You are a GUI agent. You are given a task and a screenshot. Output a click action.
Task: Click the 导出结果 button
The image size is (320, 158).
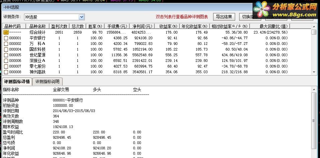(x=224, y=17)
